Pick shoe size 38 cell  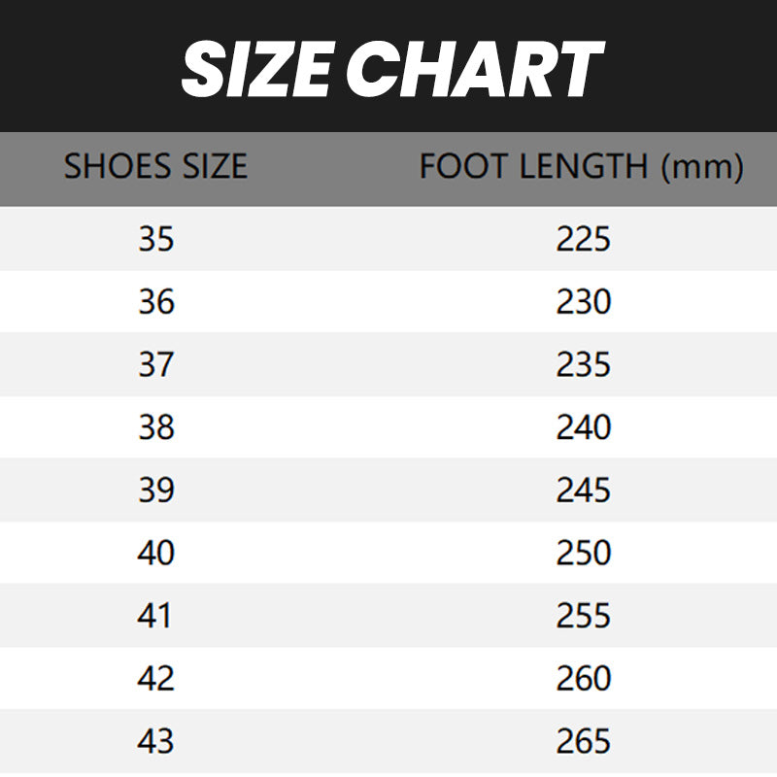pos(155,427)
